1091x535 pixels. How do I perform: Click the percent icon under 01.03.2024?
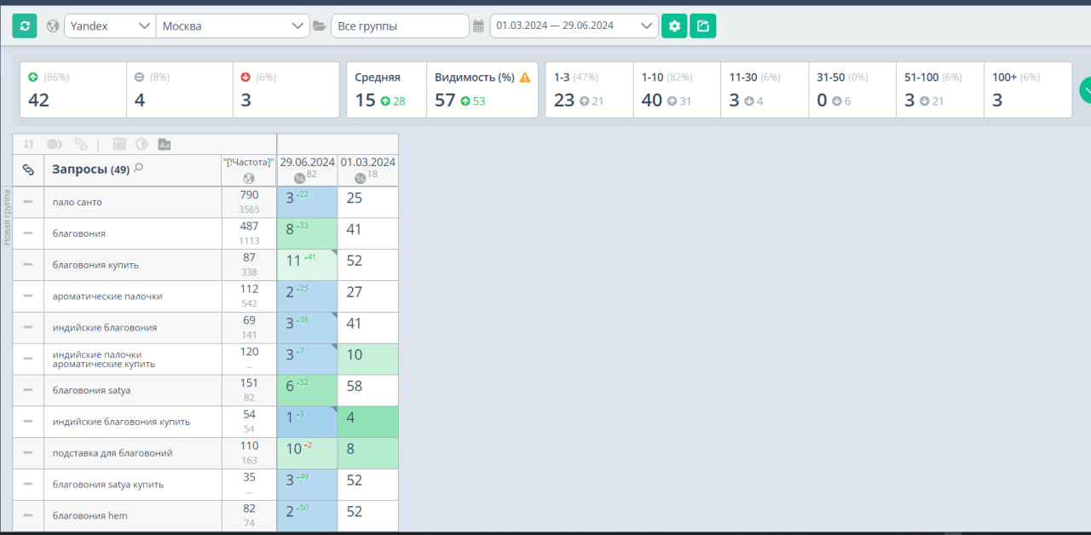pos(361,178)
